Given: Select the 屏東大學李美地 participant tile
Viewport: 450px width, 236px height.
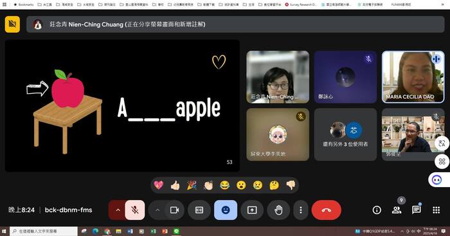Looking at the screenshot, I should [x=278, y=134].
